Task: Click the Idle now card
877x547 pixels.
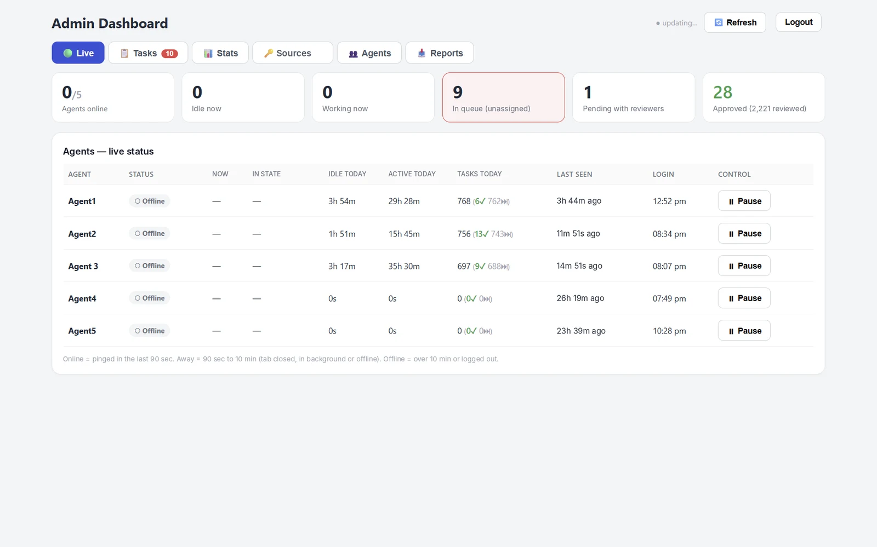Action: (x=243, y=97)
